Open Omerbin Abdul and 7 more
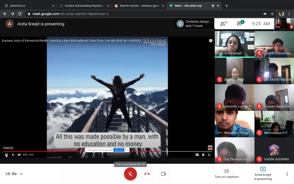Viewport: 294px width, 184px height. coord(194,24)
